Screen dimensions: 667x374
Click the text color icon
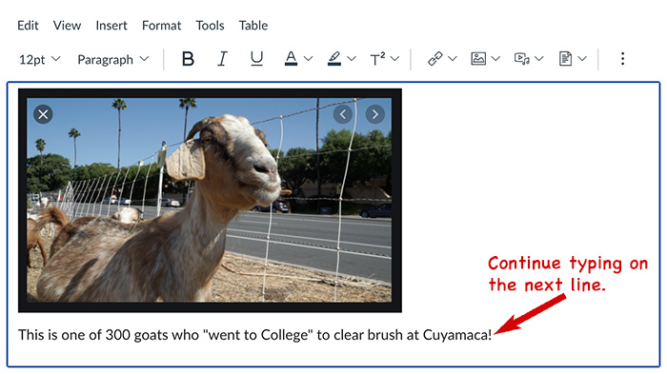click(x=291, y=59)
